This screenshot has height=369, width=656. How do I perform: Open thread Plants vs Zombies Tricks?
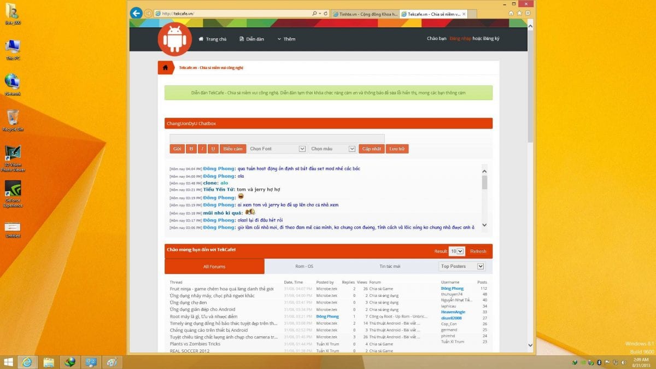(x=195, y=344)
